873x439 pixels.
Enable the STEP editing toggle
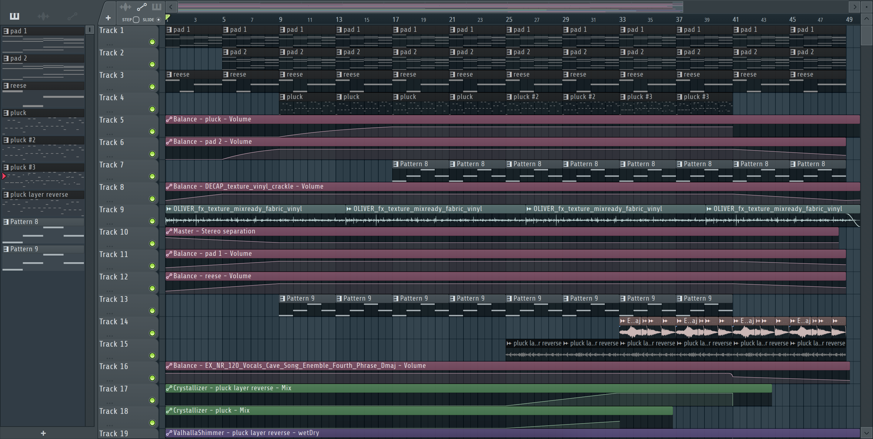(136, 20)
